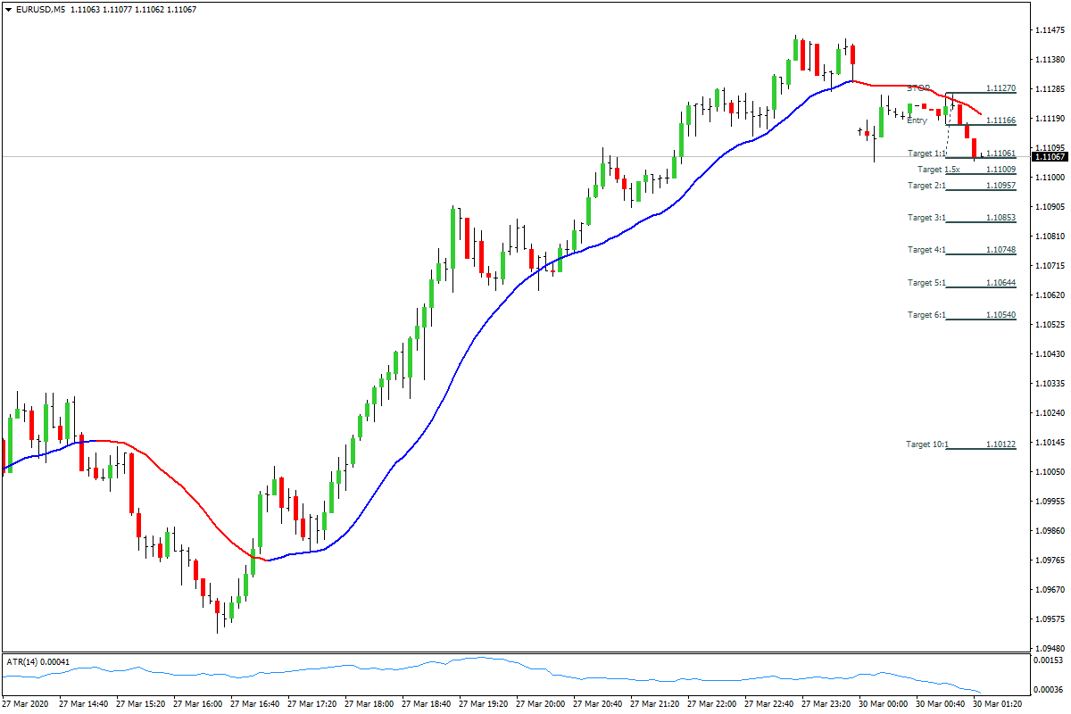Screen dimensions: 1071x714
Task: Click the Target 1:1 label
Action: point(926,154)
